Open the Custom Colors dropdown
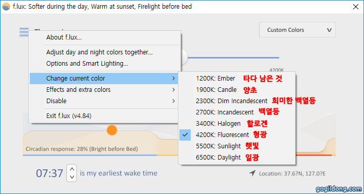 click(297, 30)
